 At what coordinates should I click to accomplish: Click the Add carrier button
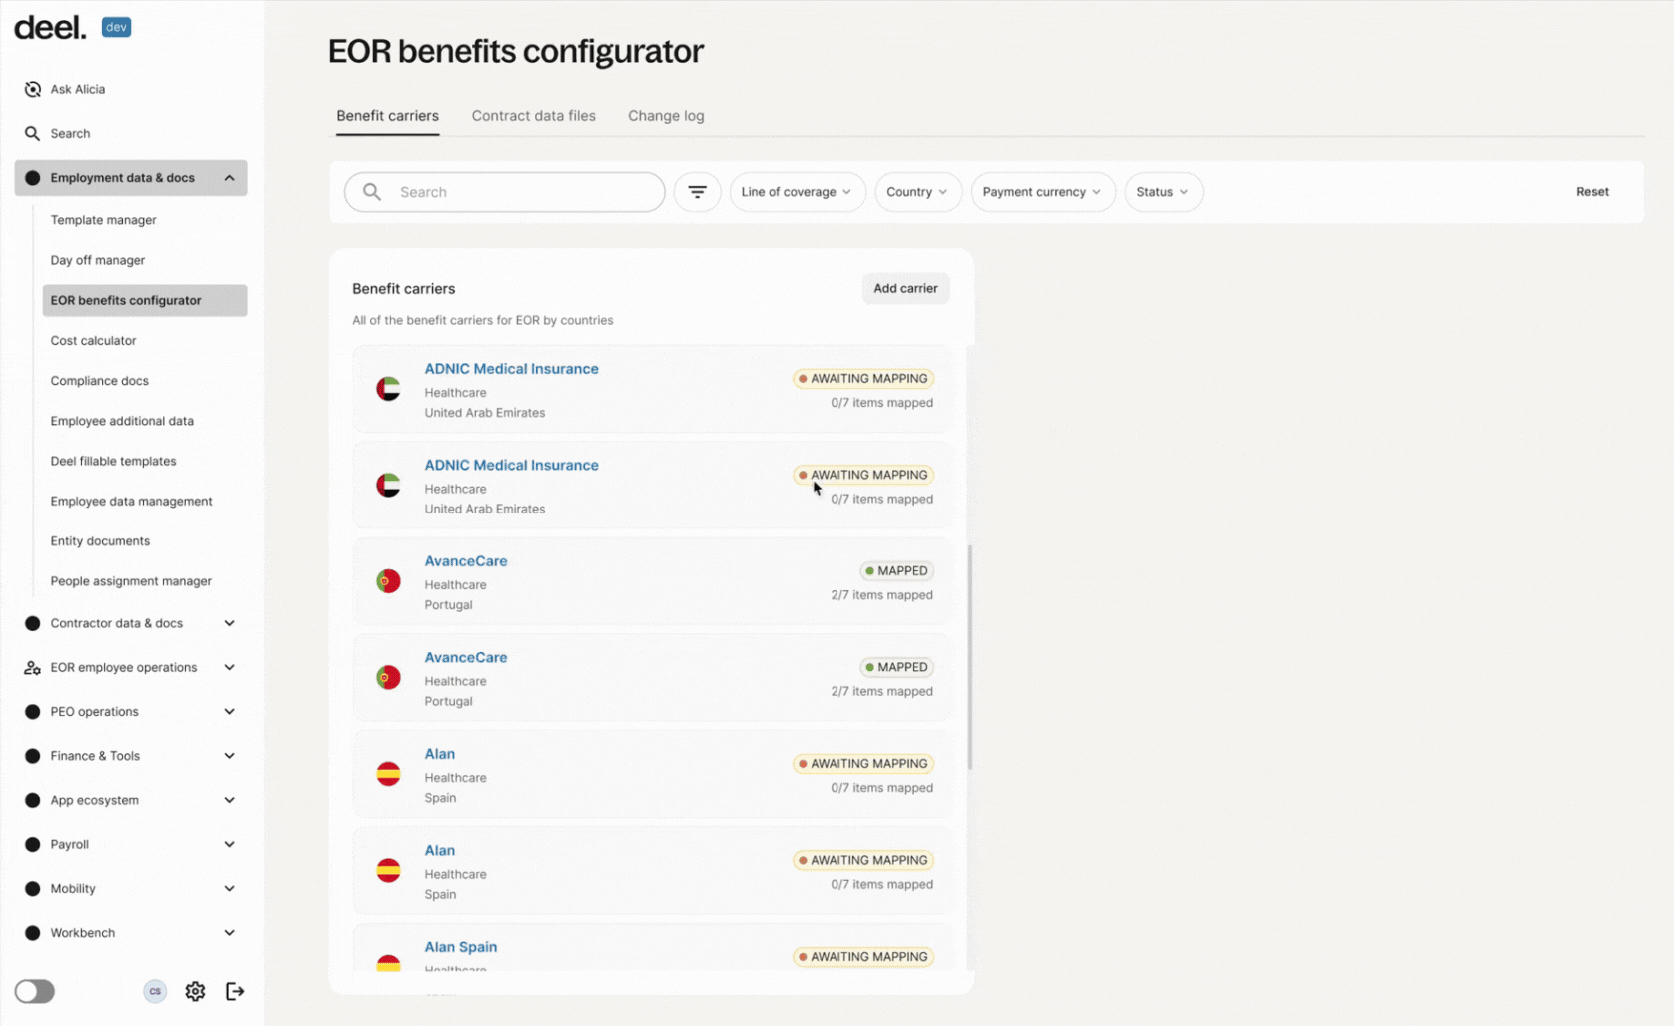[905, 288]
